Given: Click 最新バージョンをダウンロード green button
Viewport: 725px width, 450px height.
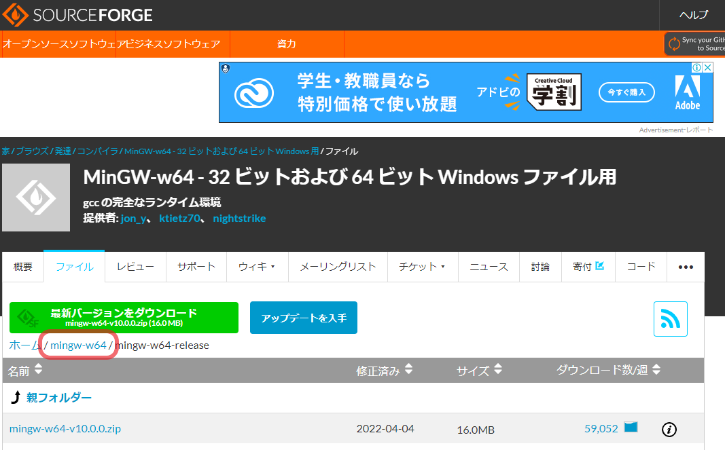Looking at the screenshot, I should point(124,318).
